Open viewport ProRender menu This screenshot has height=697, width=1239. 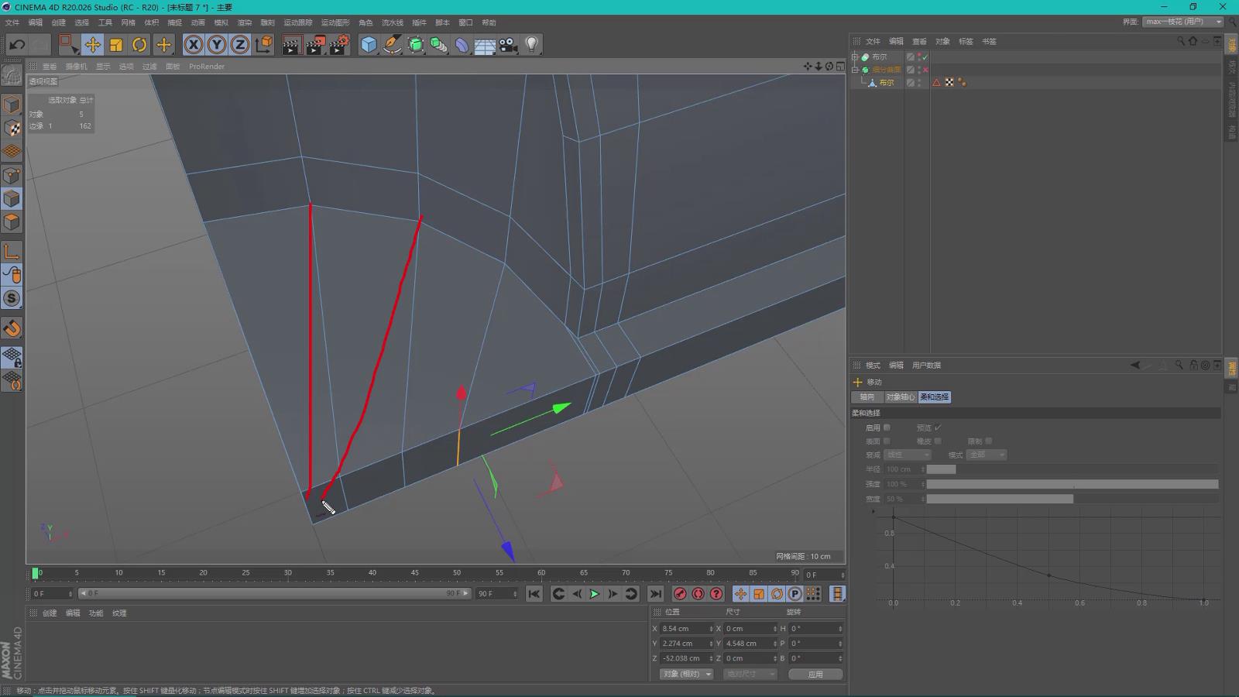tap(207, 67)
